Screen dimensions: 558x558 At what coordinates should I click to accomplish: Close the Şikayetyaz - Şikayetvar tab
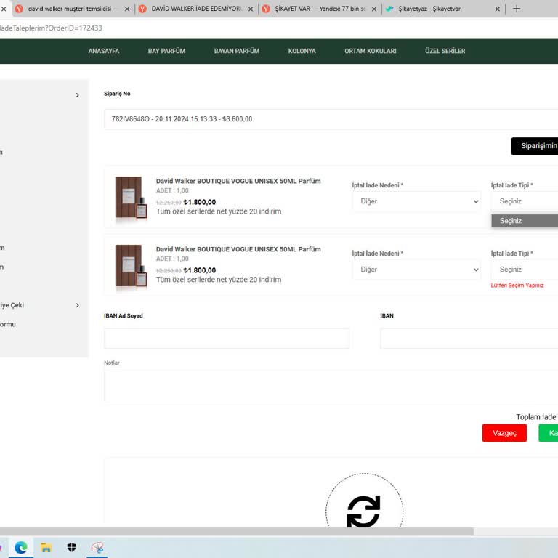click(498, 9)
